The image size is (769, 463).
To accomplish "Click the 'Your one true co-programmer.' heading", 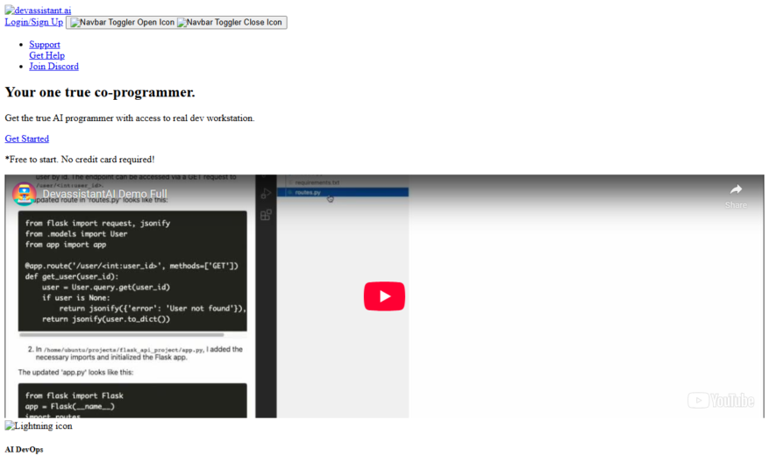I will (100, 92).
